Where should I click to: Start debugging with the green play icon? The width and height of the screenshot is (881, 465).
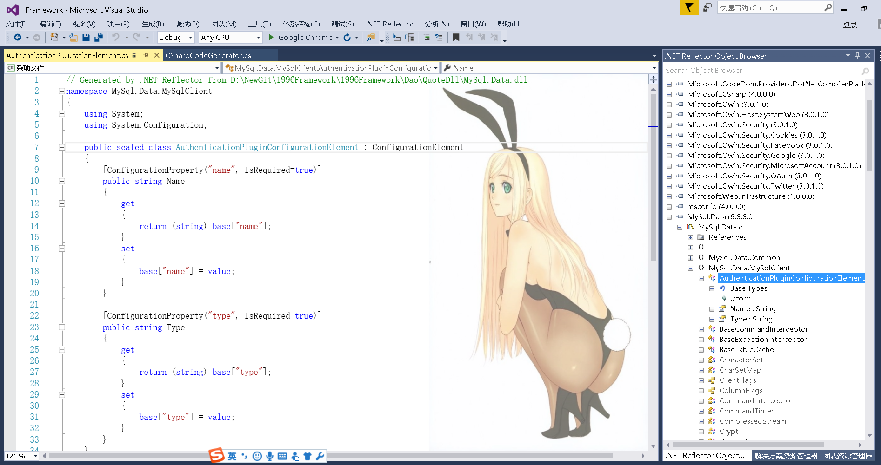(271, 38)
